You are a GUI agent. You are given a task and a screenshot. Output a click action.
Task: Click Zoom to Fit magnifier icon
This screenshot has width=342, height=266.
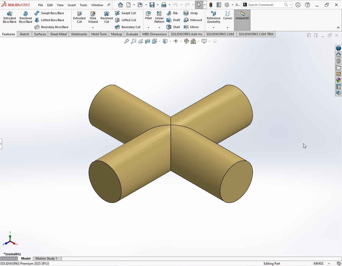pos(127,41)
